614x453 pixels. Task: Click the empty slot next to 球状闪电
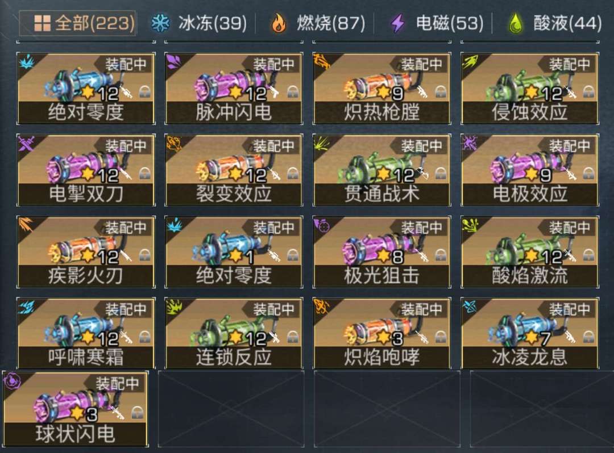click(x=231, y=409)
